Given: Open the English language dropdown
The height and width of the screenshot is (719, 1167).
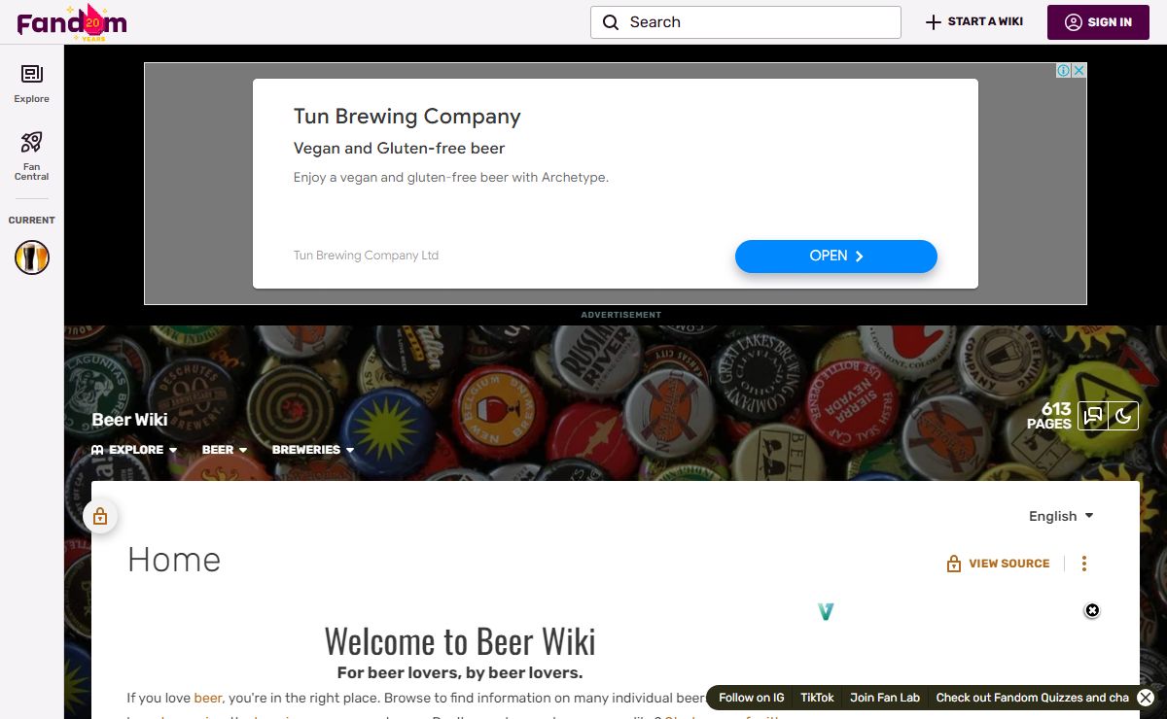Looking at the screenshot, I should (1061, 516).
